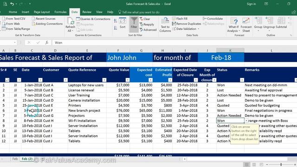
Task: Open the View ribbon tab
Action: click(x=99, y=12)
